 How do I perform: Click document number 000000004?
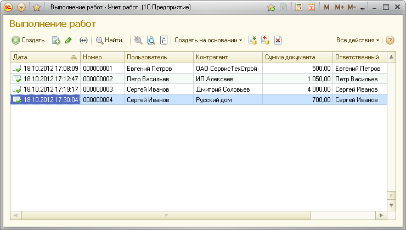98,100
